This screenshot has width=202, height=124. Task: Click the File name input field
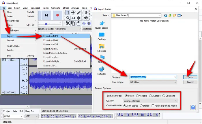pos(153,77)
